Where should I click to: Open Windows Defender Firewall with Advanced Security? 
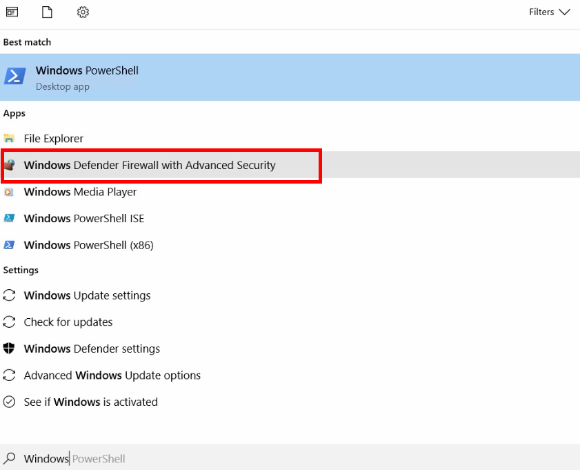tap(290, 165)
